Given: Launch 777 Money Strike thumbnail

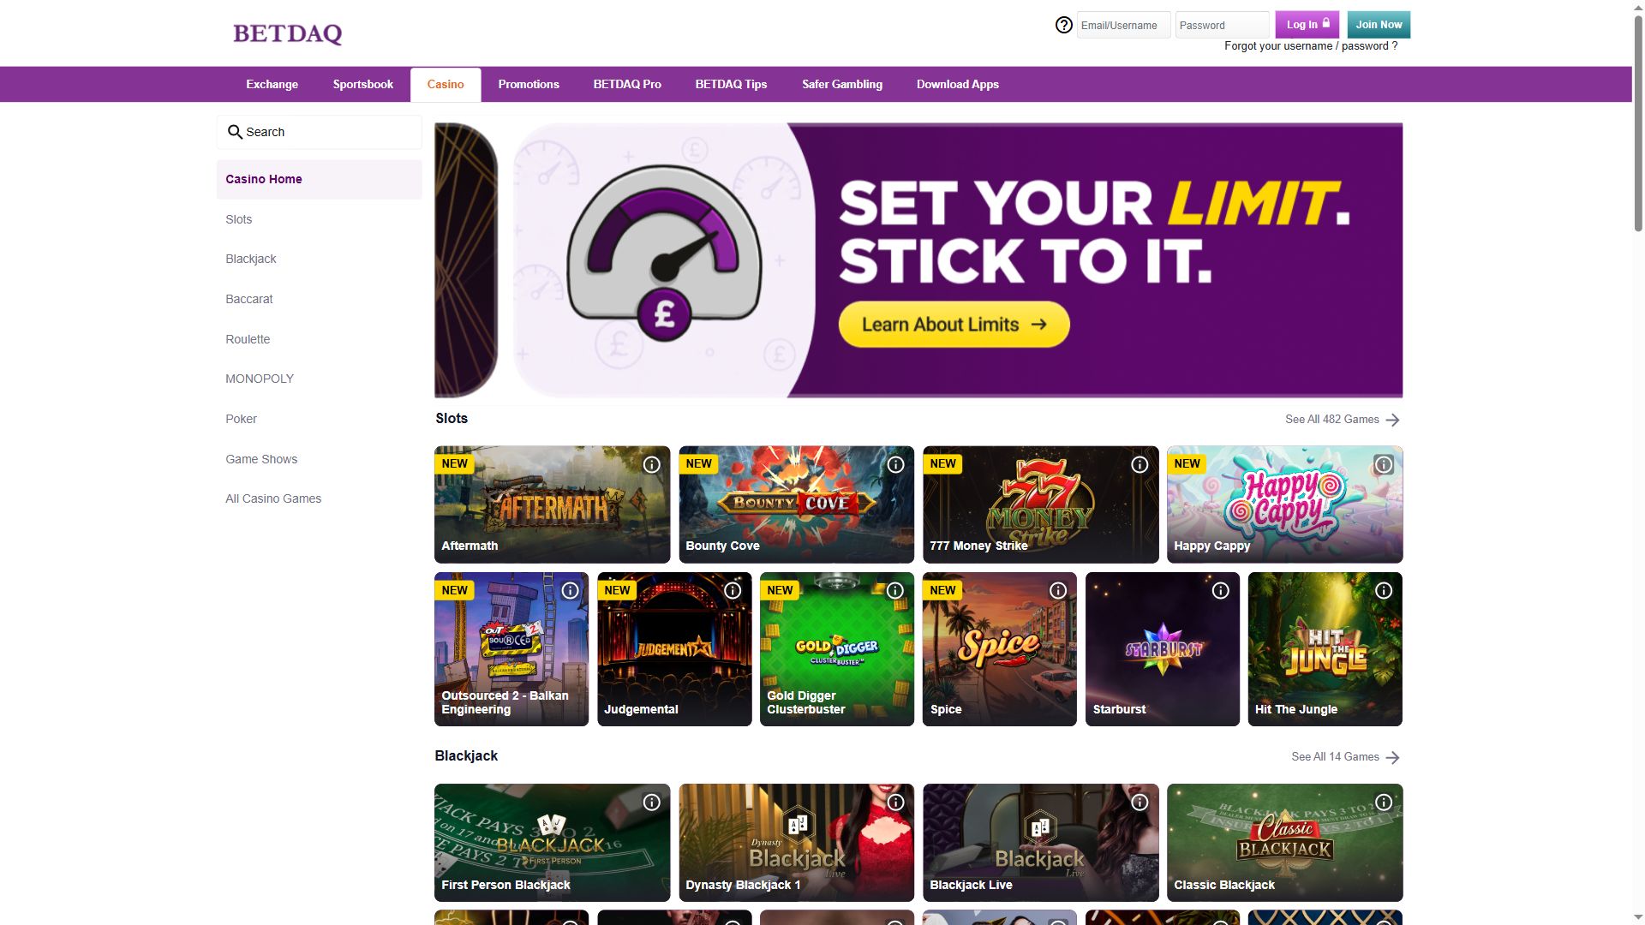Looking at the screenshot, I should 1040,504.
